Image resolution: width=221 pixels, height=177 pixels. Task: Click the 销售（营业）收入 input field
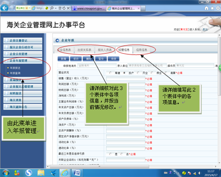126,79
